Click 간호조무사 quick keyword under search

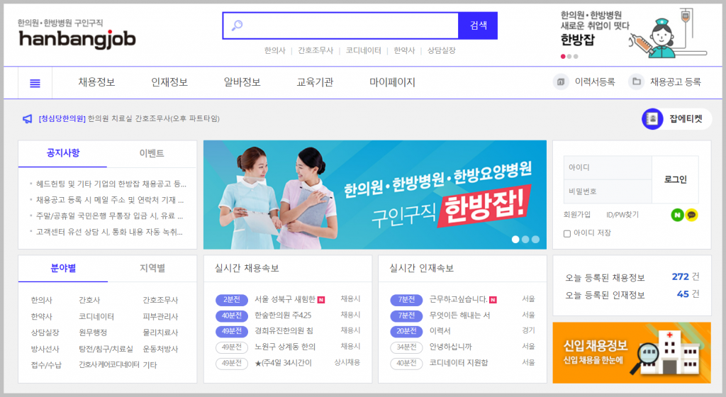pyautogui.click(x=315, y=50)
